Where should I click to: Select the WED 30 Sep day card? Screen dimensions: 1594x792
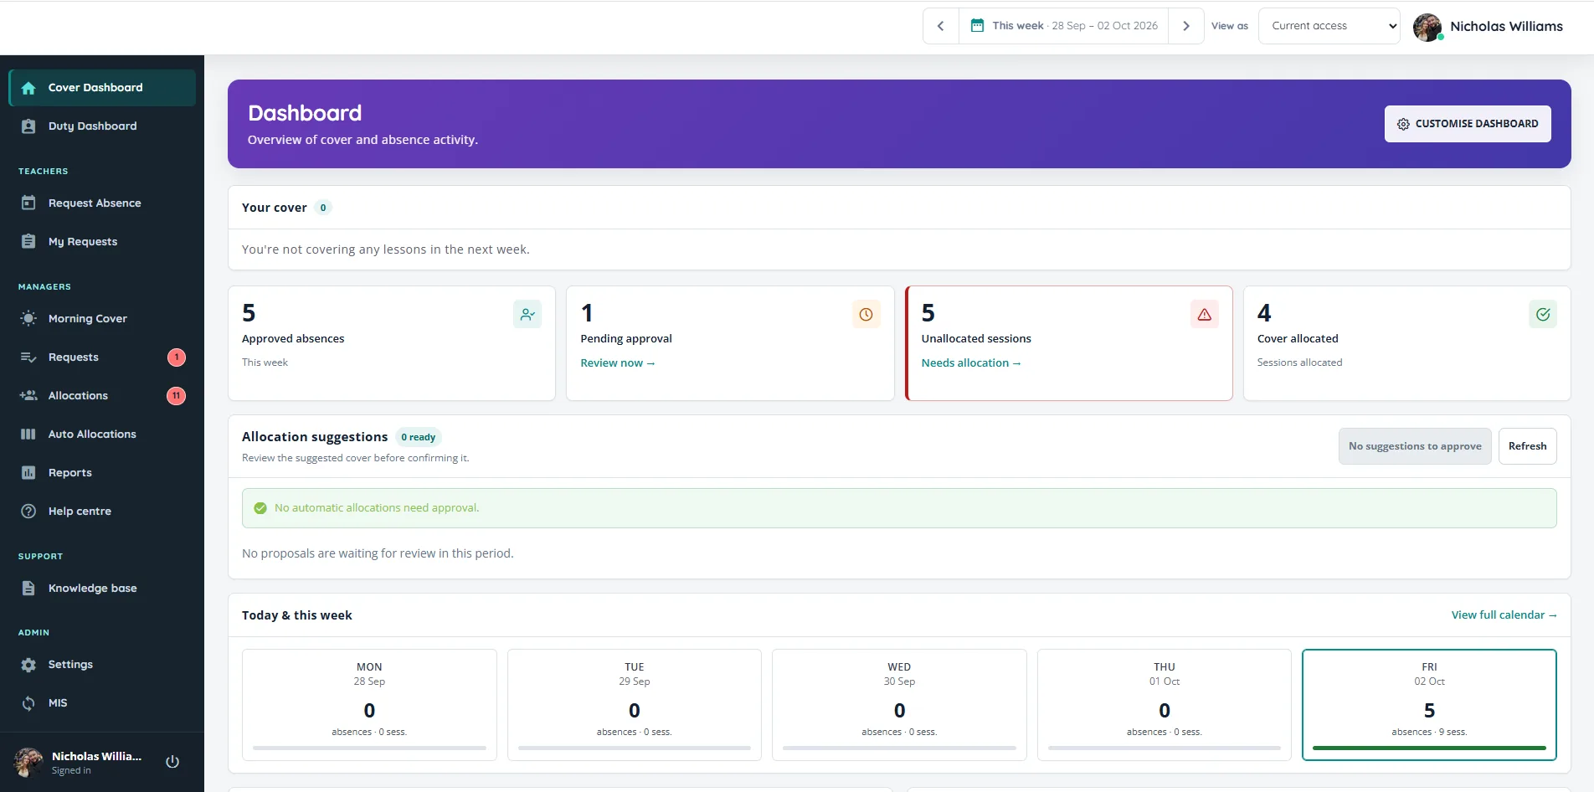pos(899,705)
